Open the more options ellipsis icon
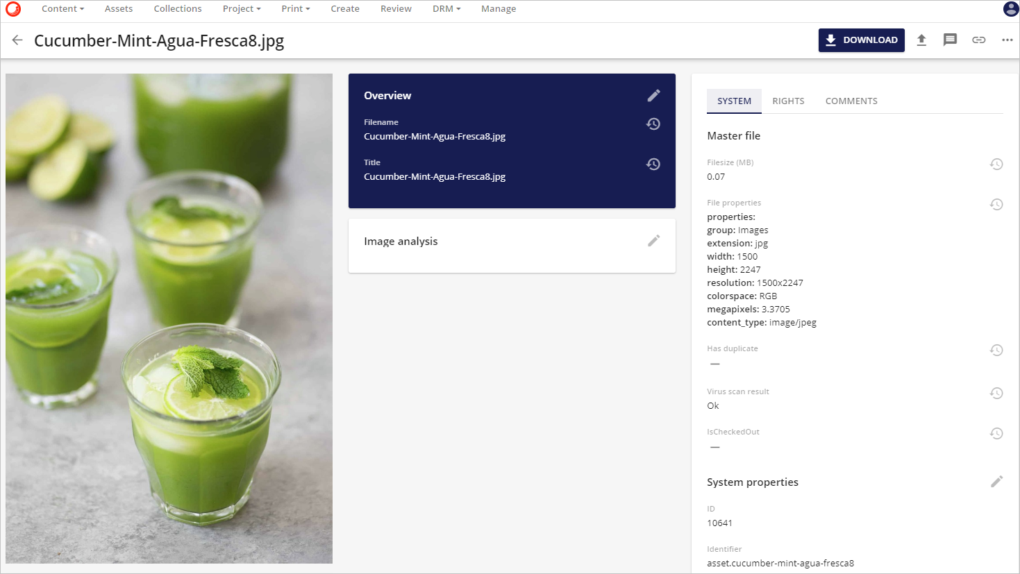1020x574 pixels. point(1008,40)
